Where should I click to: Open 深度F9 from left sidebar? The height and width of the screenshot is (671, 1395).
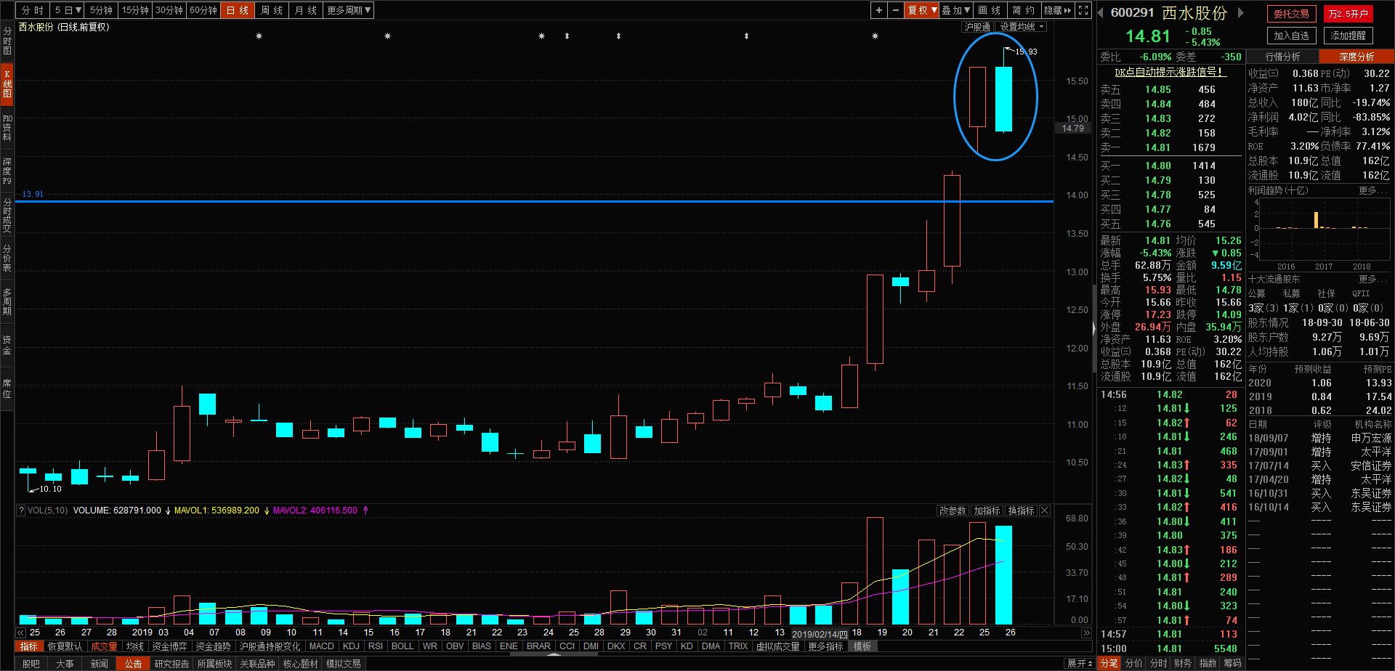tap(7, 171)
